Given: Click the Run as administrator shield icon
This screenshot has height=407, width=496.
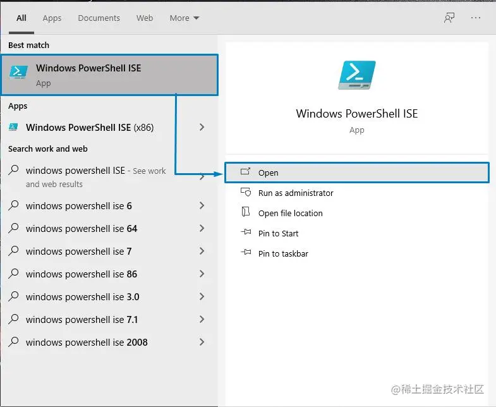Looking at the screenshot, I should coord(246,192).
